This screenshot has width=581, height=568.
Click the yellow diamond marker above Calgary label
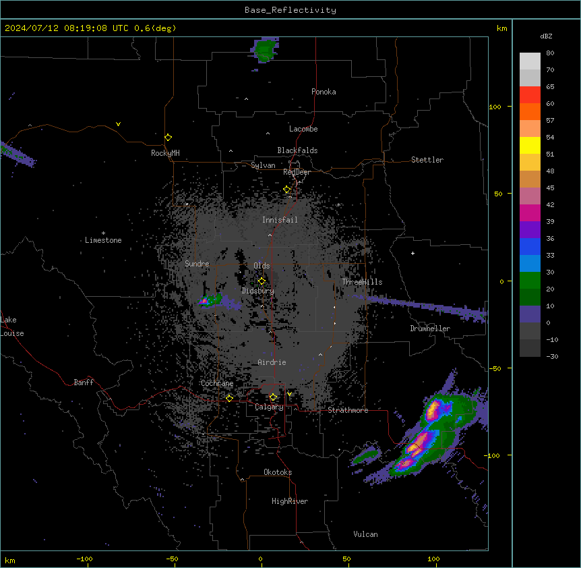(x=273, y=397)
